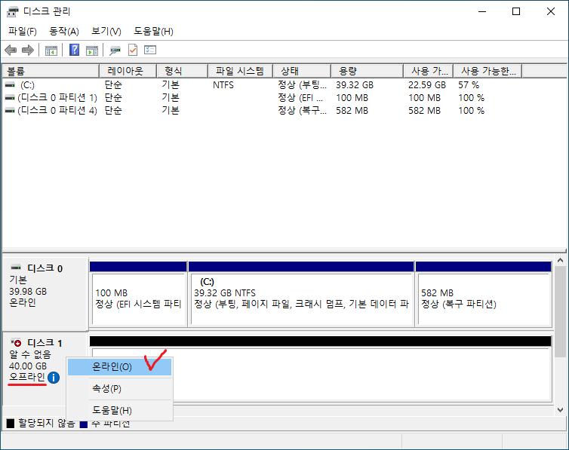Click the navy primary partition legend swatch
Image resolution: width=569 pixels, height=450 pixels.
coord(84,424)
